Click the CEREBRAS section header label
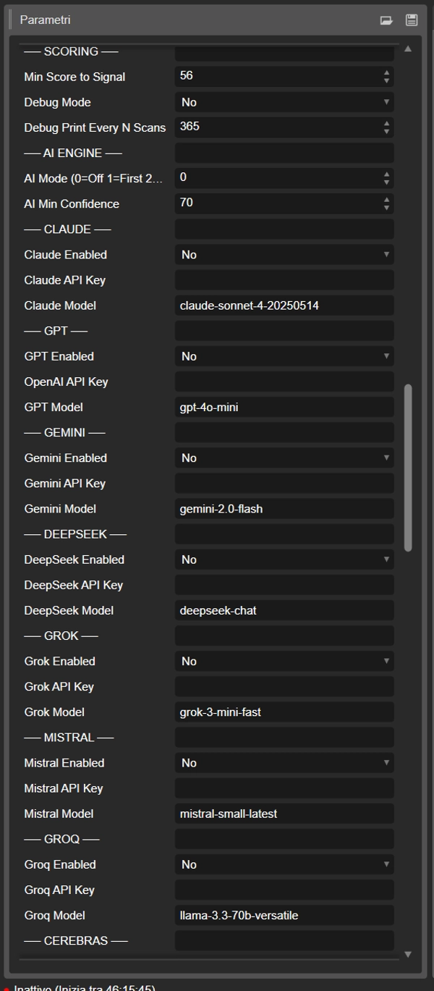The width and height of the screenshot is (434, 991). pyautogui.click(x=76, y=941)
